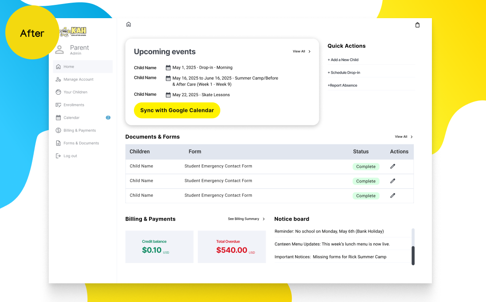Click the Billing & Payments dollar icon
The height and width of the screenshot is (302, 486).
click(x=58, y=130)
